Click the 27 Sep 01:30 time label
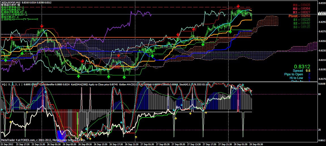The image size is (326, 146). (x=147, y=144)
